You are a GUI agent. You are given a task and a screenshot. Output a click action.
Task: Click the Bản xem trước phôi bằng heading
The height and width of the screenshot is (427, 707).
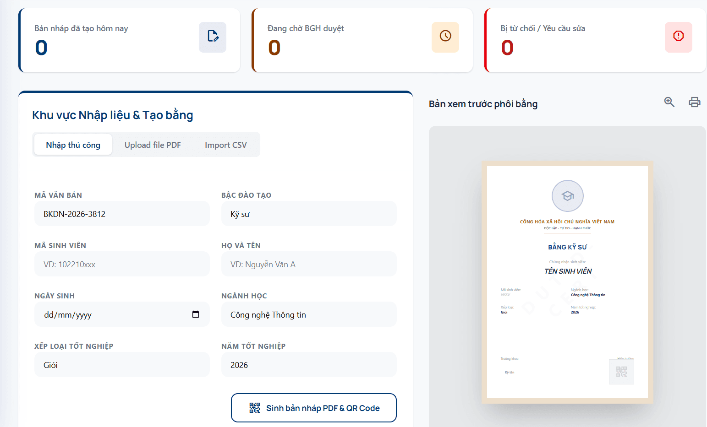coord(483,104)
